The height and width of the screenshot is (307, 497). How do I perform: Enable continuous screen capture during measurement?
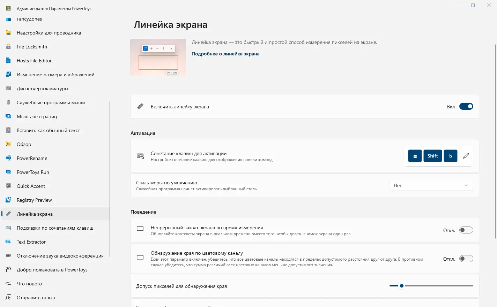[x=466, y=230]
